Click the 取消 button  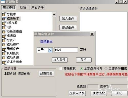click(84, 60)
